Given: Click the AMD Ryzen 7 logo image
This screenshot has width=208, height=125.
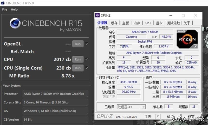Looking at the screenshot, I should click(187, 39).
